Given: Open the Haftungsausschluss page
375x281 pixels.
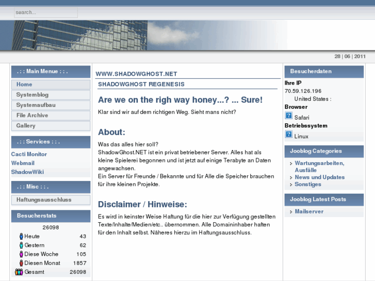Looking at the screenshot, I should (x=51, y=200).
